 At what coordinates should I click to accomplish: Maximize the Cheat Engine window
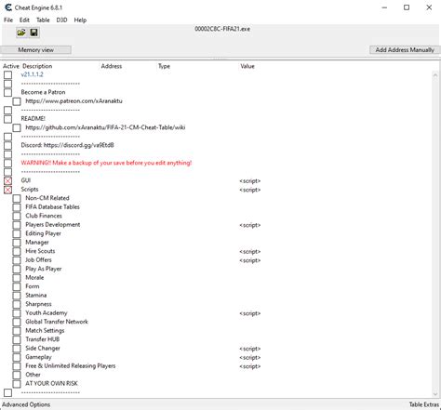coord(407,7)
